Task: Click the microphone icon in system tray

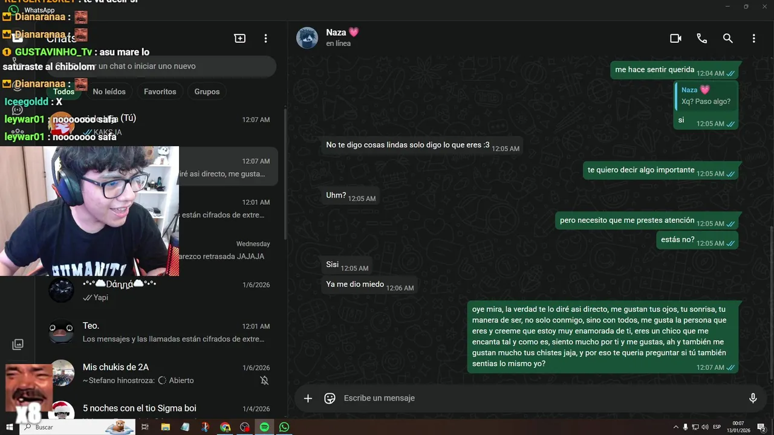Action: click(686, 427)
